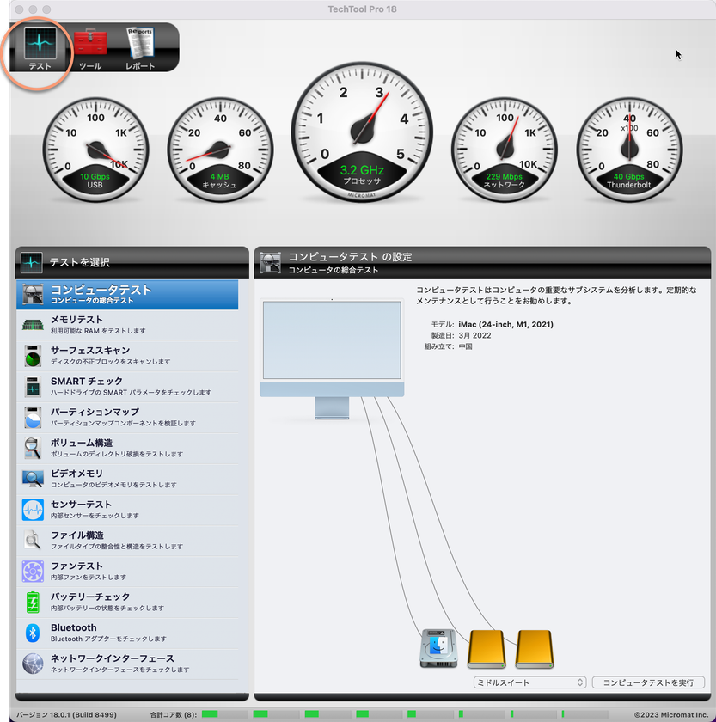
Task: Click the 合計コア数 (8) label
Action: click(x=173, y=714)
